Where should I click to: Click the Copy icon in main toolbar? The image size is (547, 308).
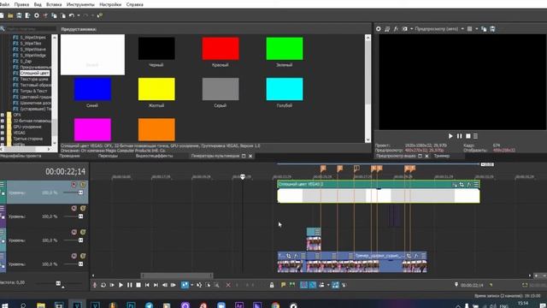[54, 15]
